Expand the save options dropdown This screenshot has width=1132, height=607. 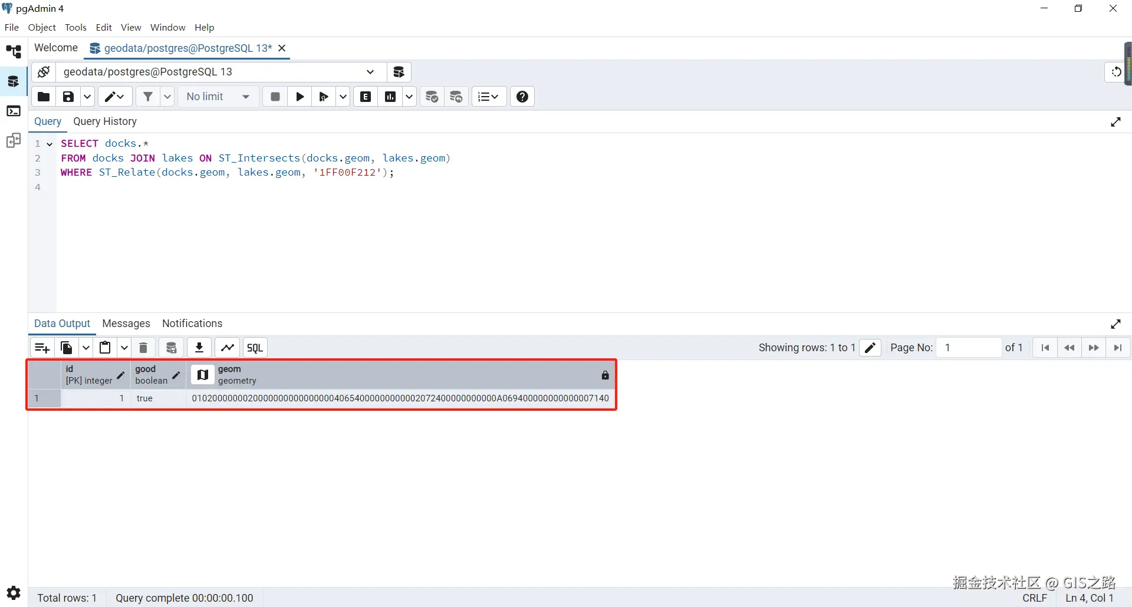click(87, 97)
